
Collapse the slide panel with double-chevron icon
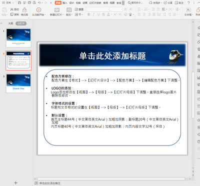pos(1,23)
